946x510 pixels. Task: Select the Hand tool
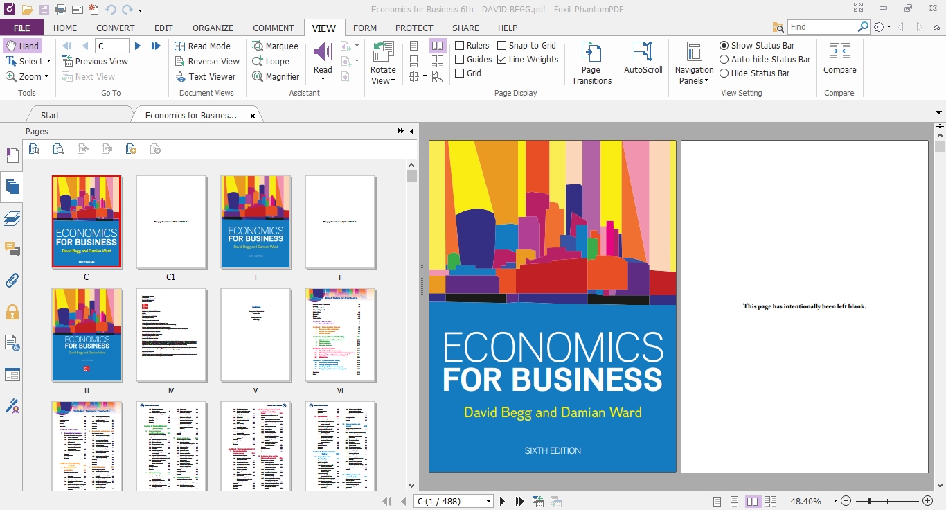click(22, 46)
